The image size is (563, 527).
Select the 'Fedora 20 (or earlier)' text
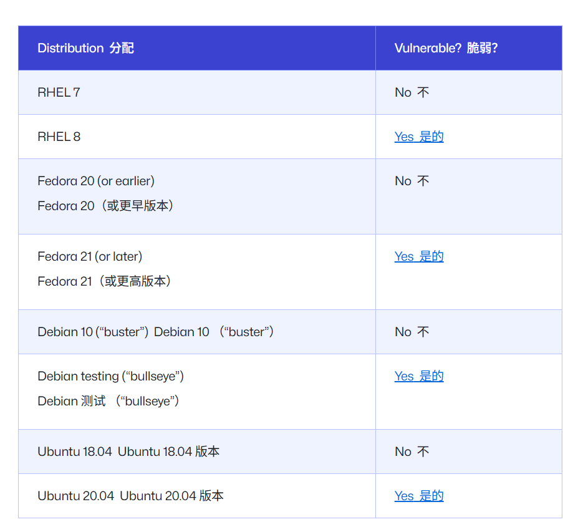96,181
